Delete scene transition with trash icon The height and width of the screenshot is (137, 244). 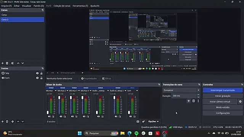pyautogui.click(x=194, y=101)
